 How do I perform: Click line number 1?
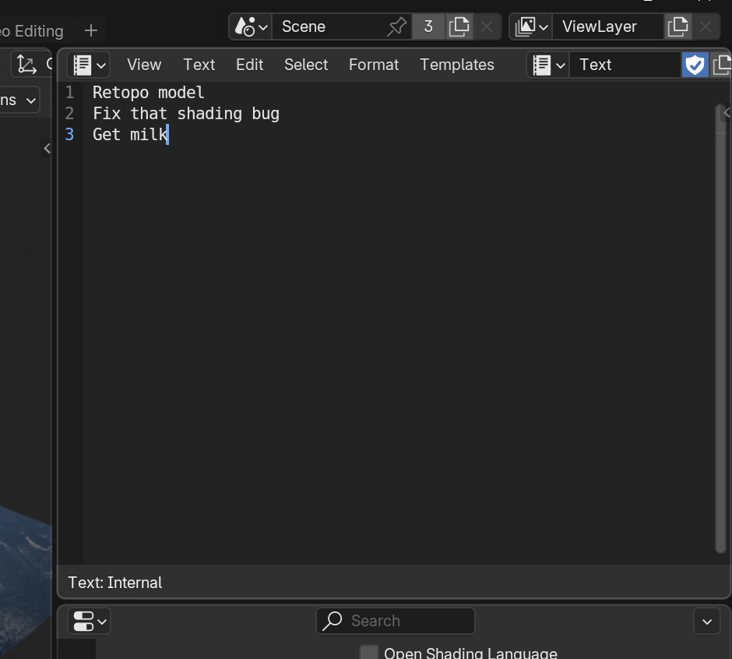69,93
